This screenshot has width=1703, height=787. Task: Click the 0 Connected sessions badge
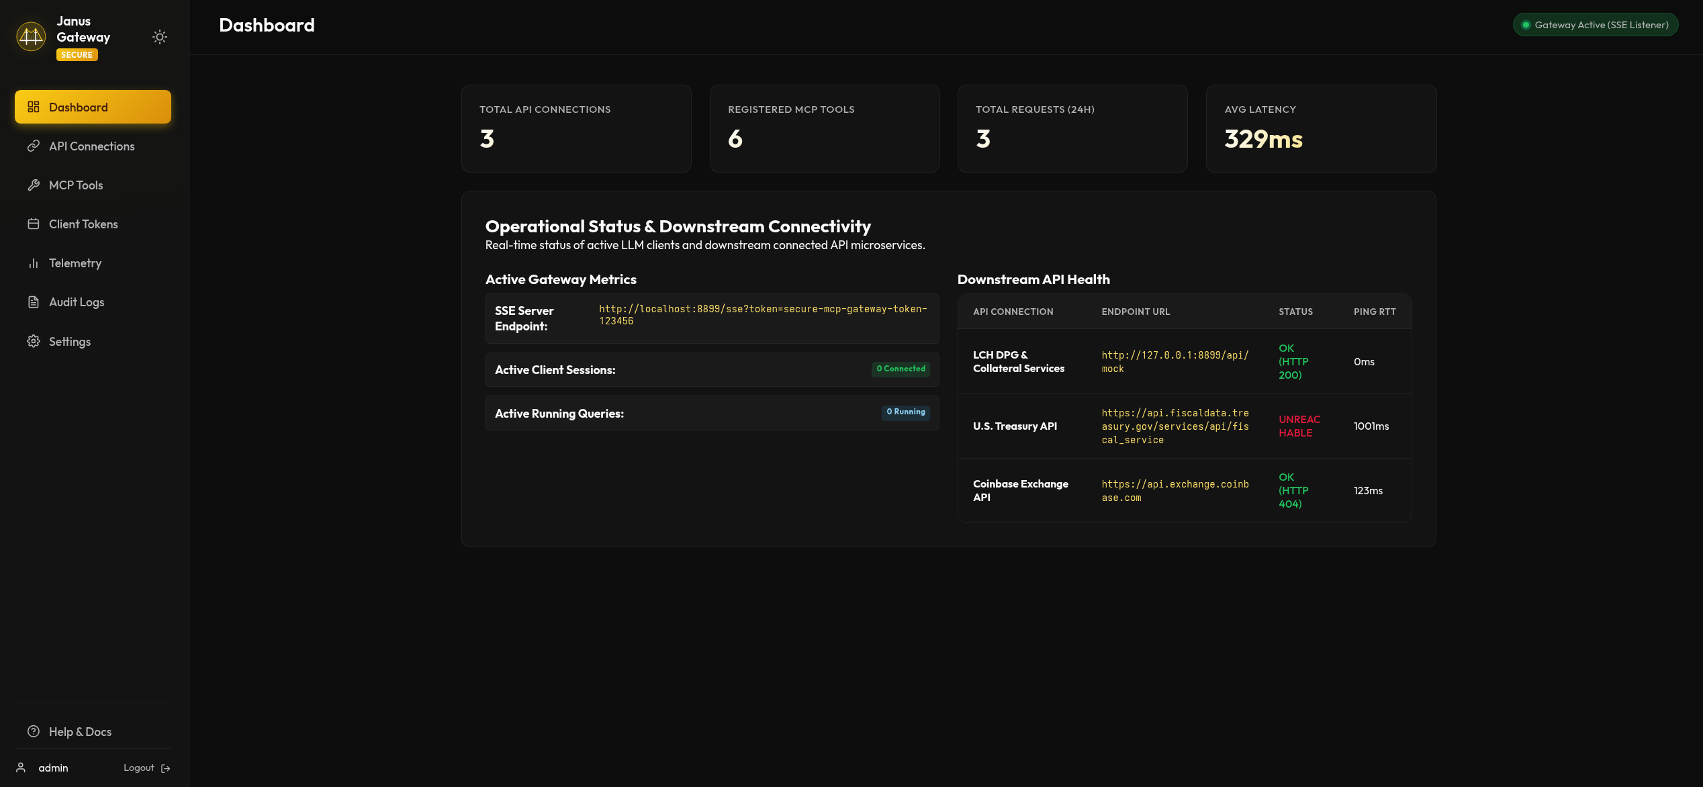point(901,369)
